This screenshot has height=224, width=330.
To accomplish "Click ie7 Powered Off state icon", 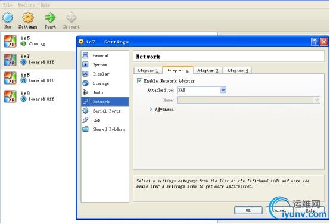I will coord(23,62).
